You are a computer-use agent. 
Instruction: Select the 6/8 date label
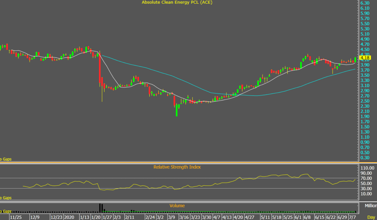(307, 217)
